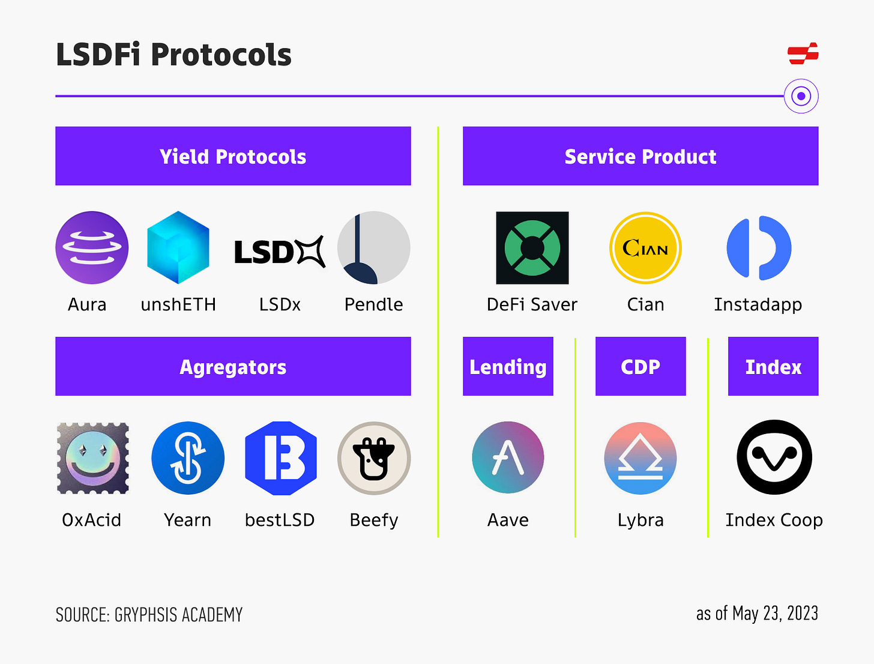Screen dimensions: 874x664
Task: Click the Instadapp logo
Action: coord(759,247)
